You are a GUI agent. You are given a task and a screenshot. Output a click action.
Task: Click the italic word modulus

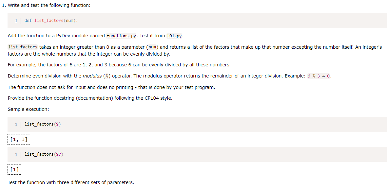coord(93,76)
